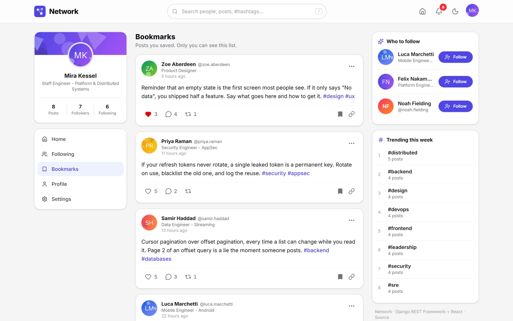
Task: Follow Noah Fielding
Action: click(x=456, y=106)
